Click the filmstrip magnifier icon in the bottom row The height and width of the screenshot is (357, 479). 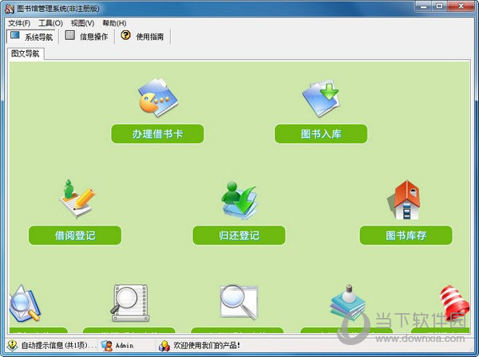(x=130, y=303)
